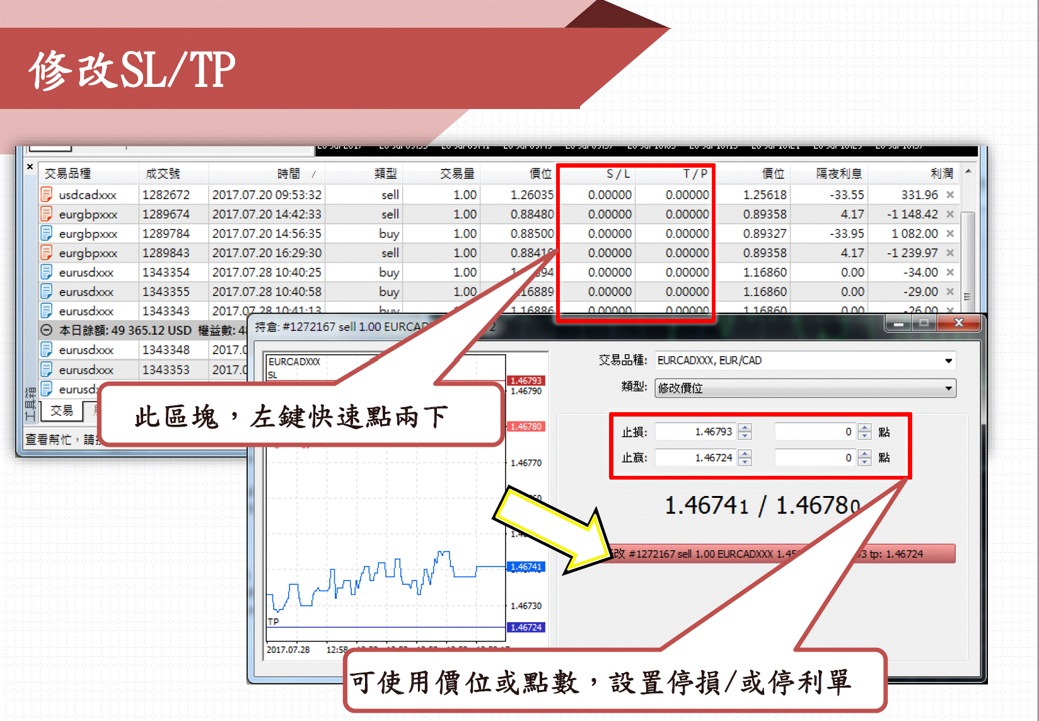Click the 止贏 points input field
Image resolution: width=1039 pixels, height=721 pixels.
816,458
